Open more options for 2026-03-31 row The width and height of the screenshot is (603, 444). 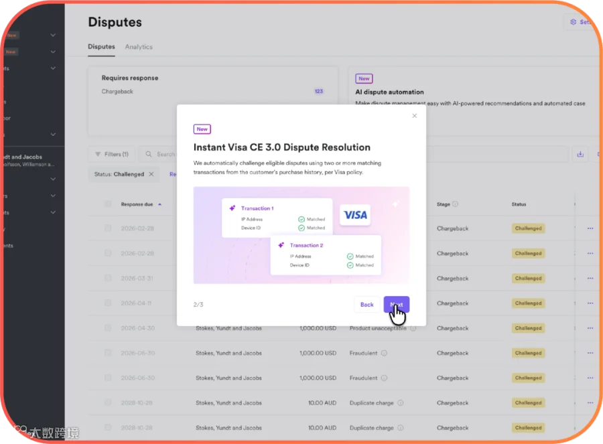tap(590, 279)
